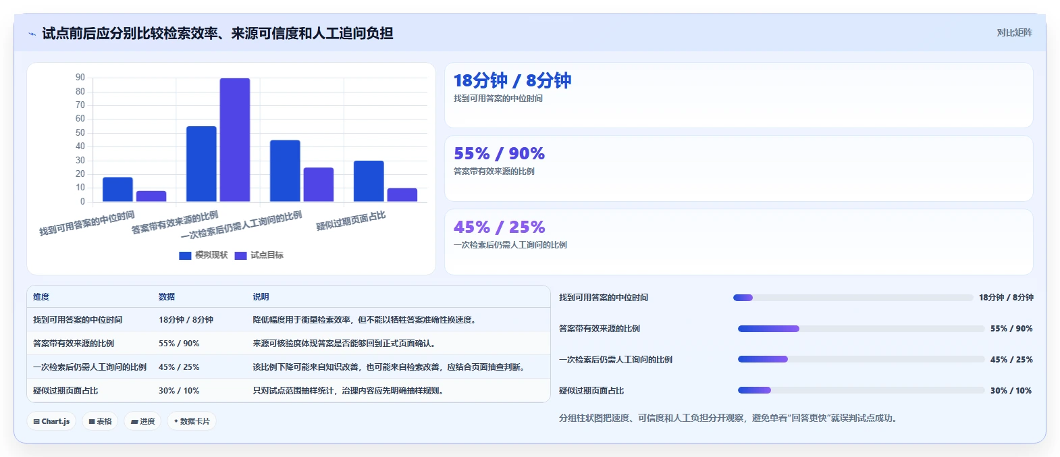Click the progress value 30% / 10%
The height and width of the screenshot is (457, 1060).
(1011, 391)
